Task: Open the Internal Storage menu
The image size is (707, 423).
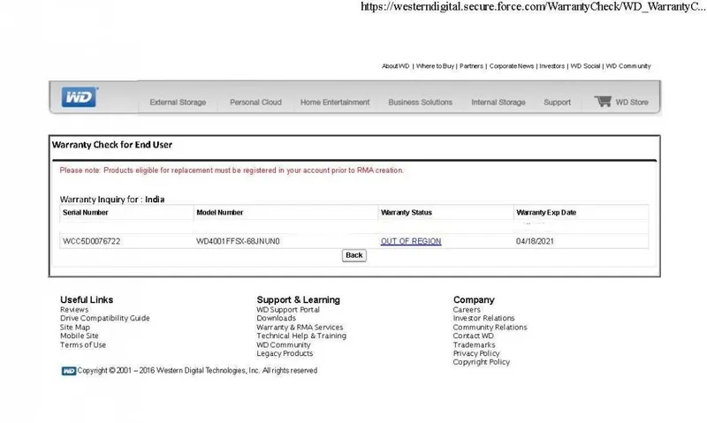Action: 498,102
